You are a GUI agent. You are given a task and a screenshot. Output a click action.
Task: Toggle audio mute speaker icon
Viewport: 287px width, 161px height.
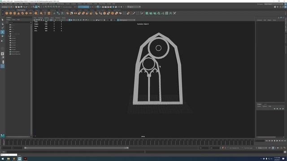tap(278, 148)
